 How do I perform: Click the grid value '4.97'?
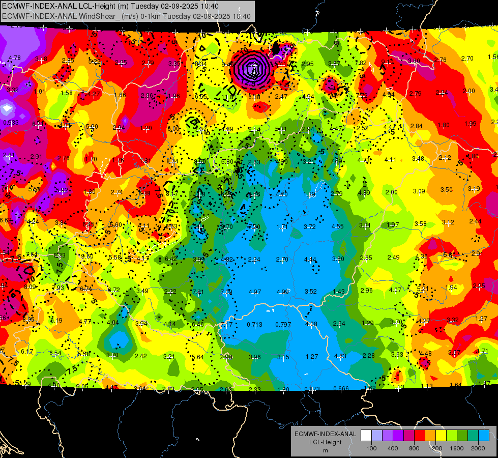pos(255,292)
